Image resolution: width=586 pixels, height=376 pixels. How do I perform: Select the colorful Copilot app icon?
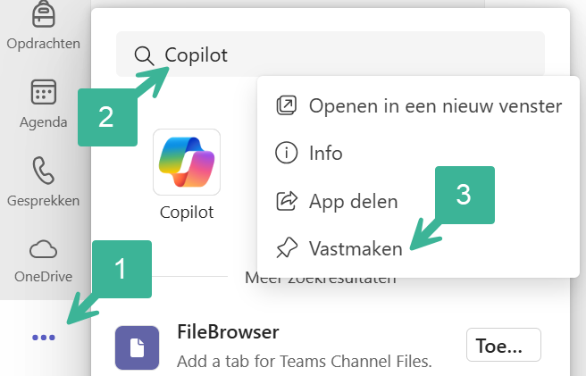point(187,163)
